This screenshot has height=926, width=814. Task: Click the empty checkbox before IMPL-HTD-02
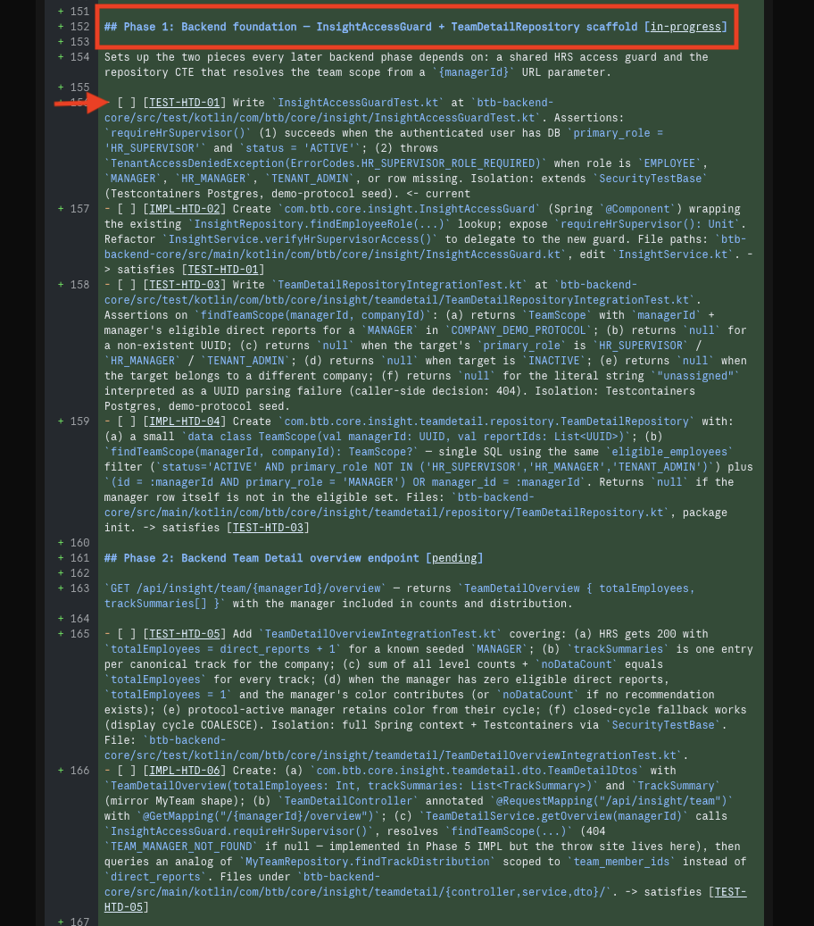[x=127, y=209]
